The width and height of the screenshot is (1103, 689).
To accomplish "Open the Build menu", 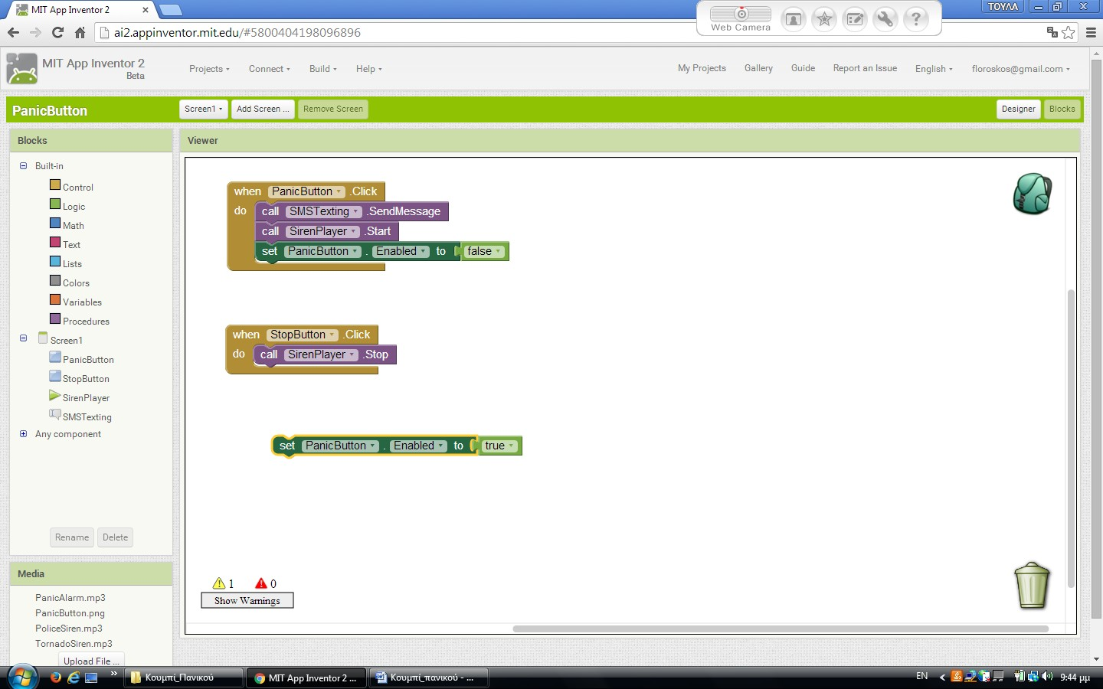I will pos(322,69).
